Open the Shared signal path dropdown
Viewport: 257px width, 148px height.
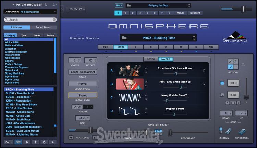click(83, 95)
